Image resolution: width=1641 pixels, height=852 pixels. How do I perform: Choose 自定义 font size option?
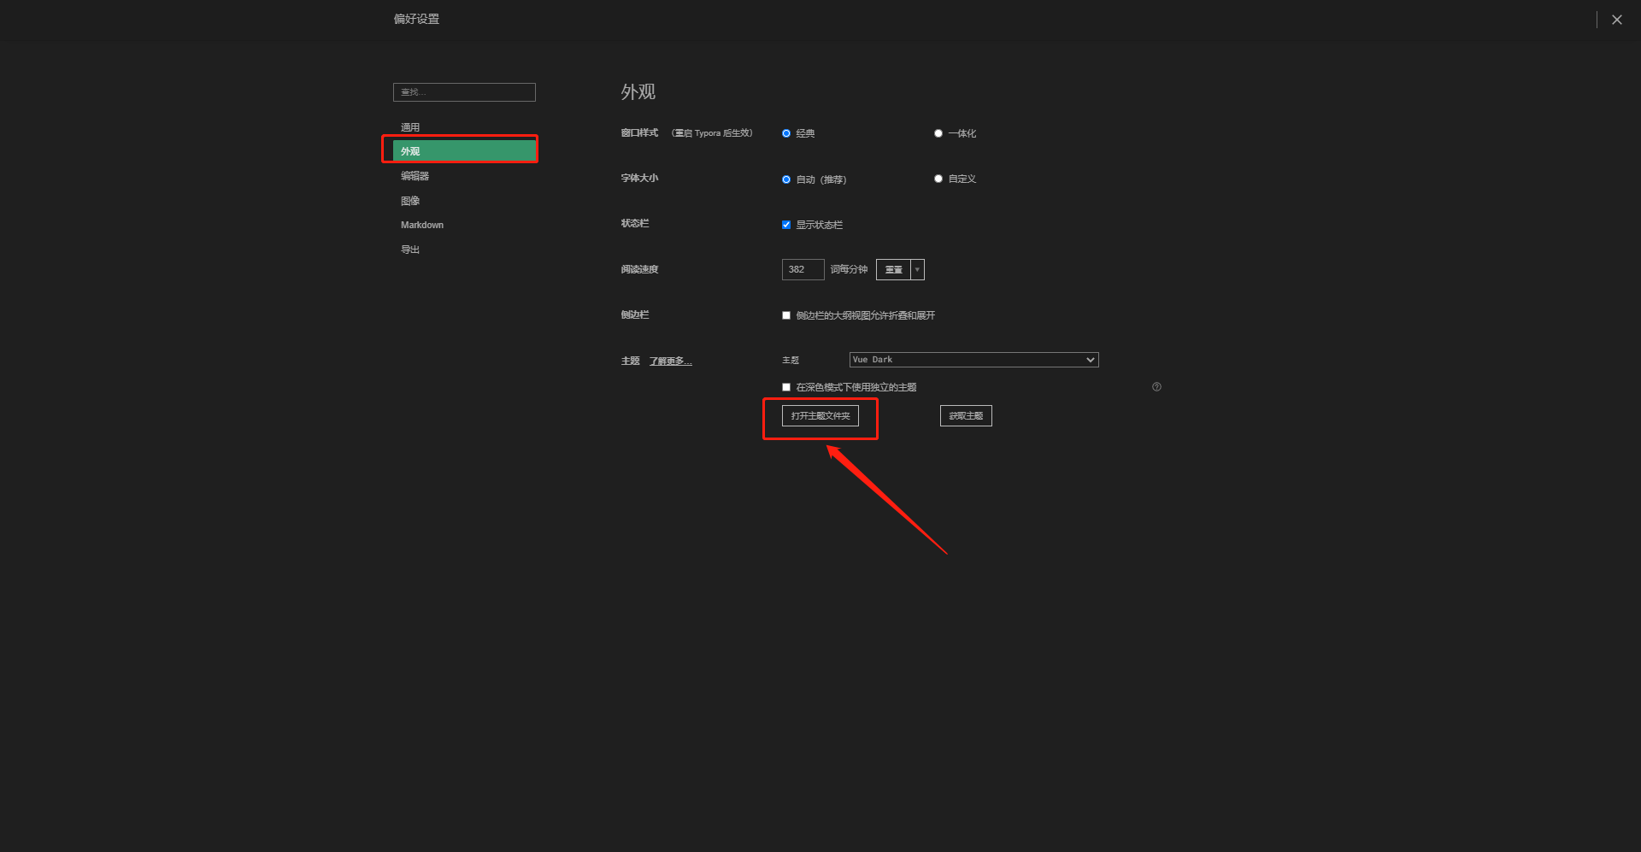click(x=938, y=179)
